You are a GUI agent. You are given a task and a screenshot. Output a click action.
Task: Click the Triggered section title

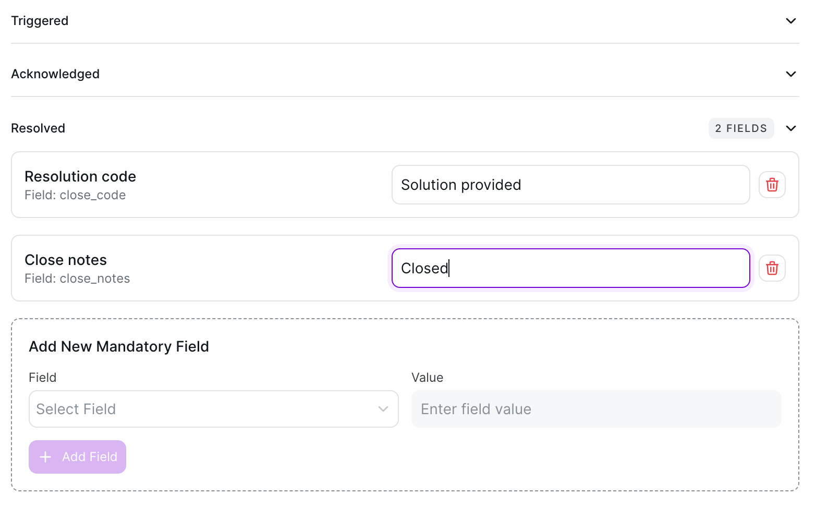coord(40,21)
